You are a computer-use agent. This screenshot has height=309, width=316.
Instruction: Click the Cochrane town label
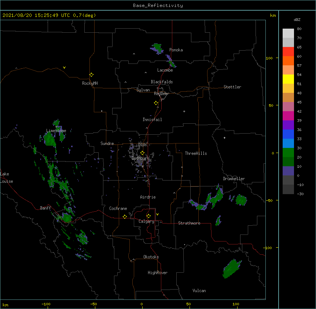[x=118, y=208]
